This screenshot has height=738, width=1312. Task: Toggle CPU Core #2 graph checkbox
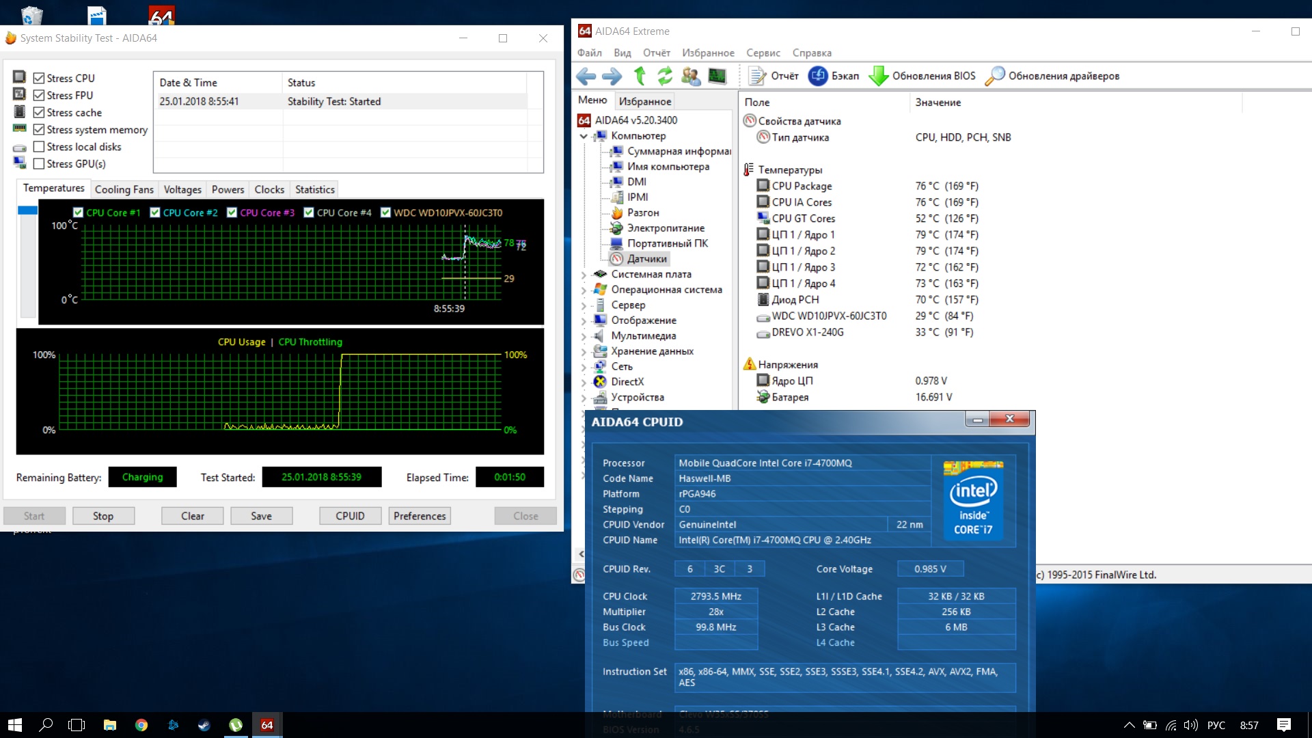pyautogui.click(x=155, y=213)
